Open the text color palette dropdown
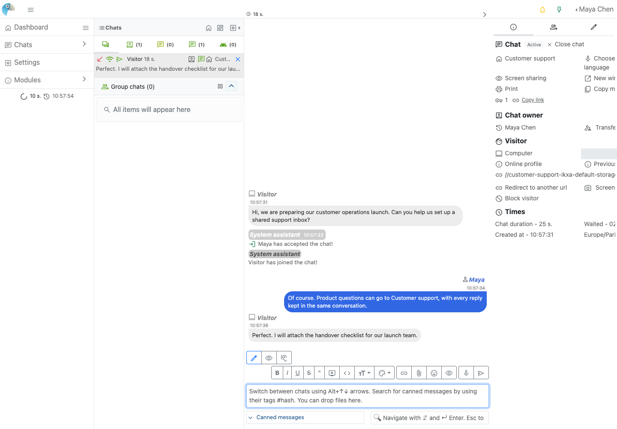This screenshot has width=617, height=429. pos(385,373)
